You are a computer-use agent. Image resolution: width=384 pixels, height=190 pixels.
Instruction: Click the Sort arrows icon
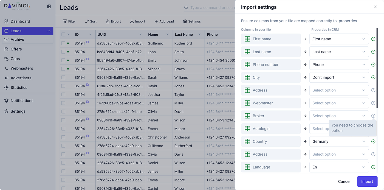(x=87, y=21)
